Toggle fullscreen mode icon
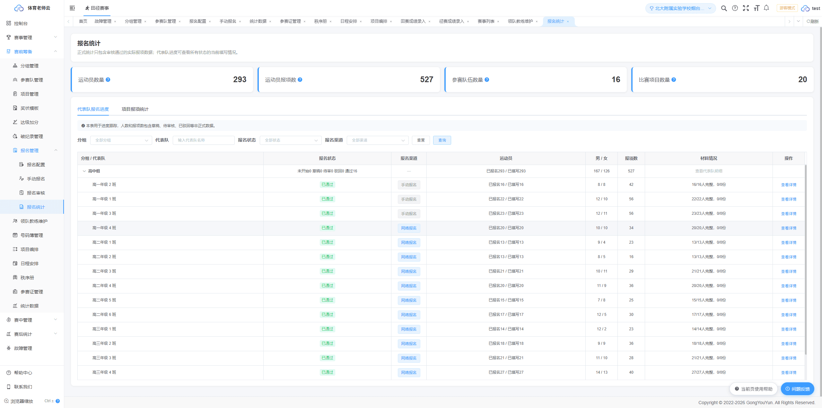The image size is (822, 408). tap(746, 8)
